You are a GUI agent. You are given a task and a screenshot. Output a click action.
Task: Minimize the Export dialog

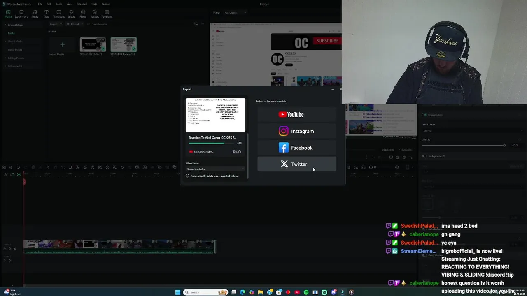pyautogui.click(x=333, y=89)
